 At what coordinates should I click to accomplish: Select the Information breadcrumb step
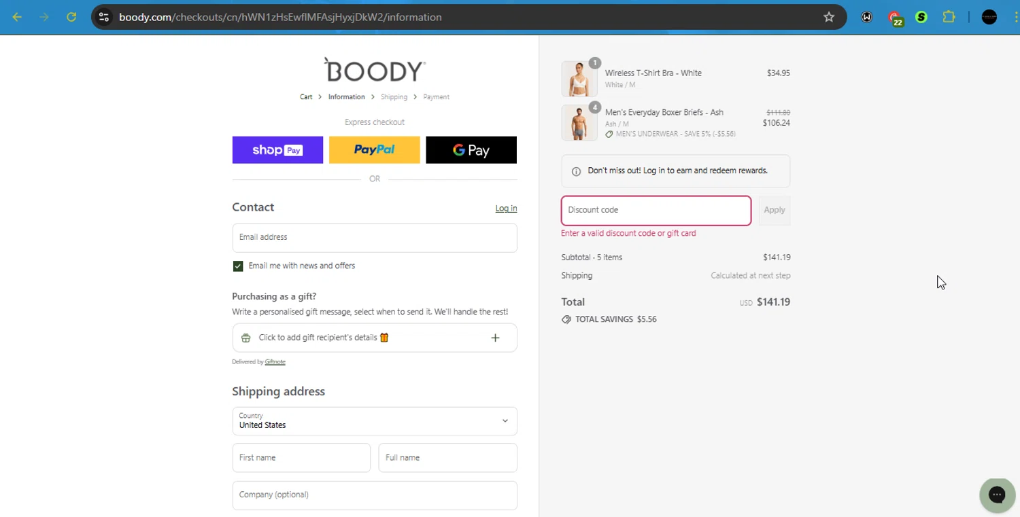pyautogui.click(x=347, y=97)
